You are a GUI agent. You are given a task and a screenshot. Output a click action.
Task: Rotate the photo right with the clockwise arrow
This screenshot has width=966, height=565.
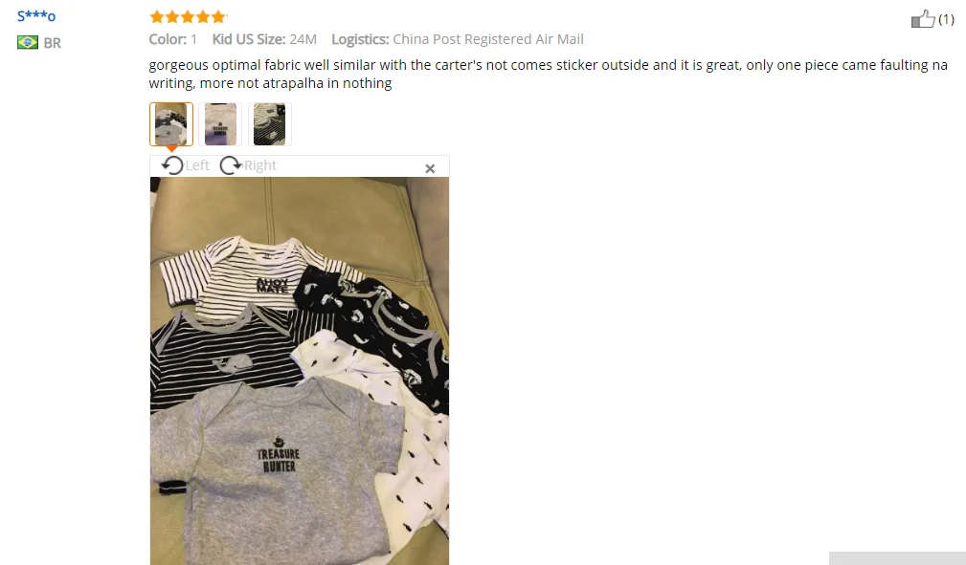(x=231, y=165)
